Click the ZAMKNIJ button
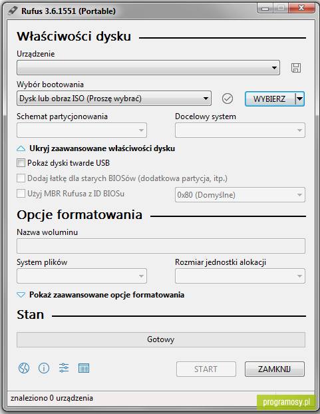 275,369
